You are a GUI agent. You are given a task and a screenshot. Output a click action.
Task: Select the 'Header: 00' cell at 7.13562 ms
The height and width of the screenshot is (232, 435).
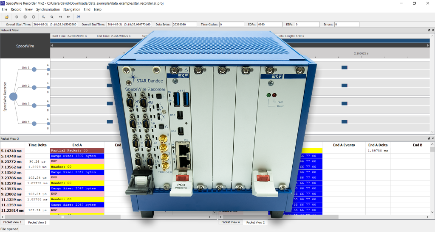point(77,167)
